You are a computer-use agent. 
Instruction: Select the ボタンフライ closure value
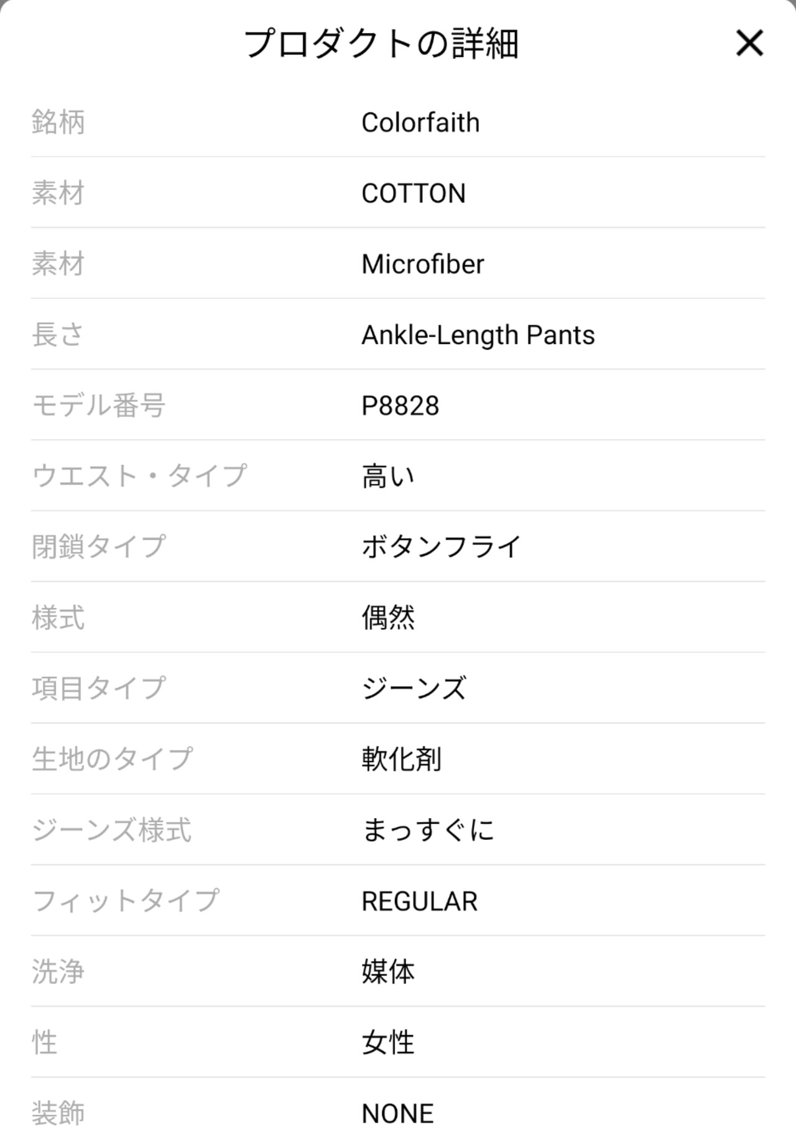pos(441,547)
